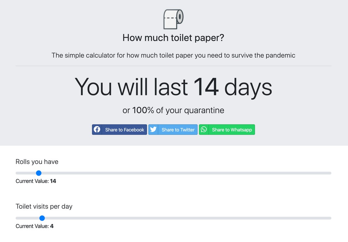Viewport: 348px width, 242px height.
Task: Set Toilet visits slider to maximum end
Action: (331, 218)
